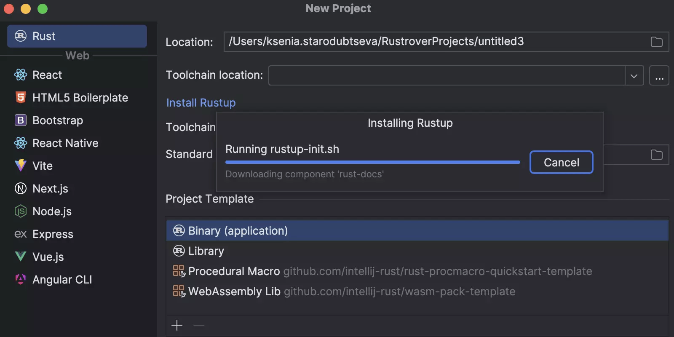
Task: Browse standard library path folder icon
Action: (x=656, y=155)
